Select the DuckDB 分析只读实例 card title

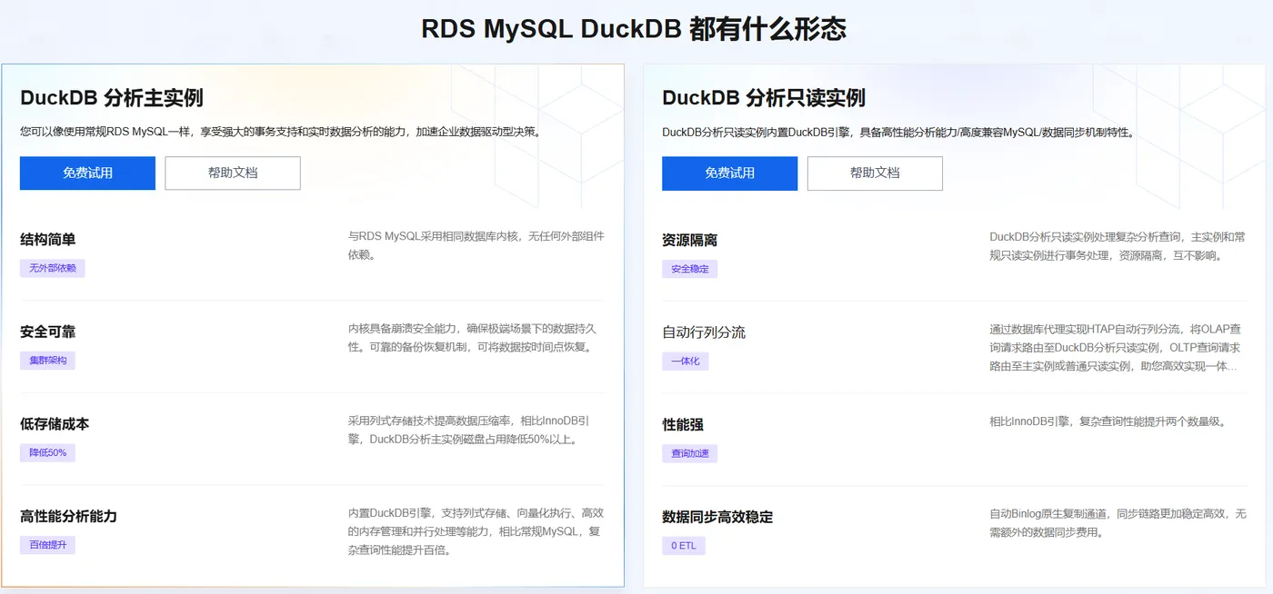(764, 98)
